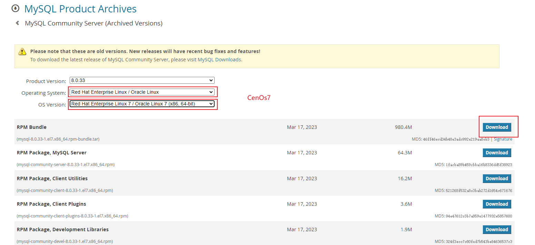This screenshot has height=245, width=535.
Task: Click MySQL Community Server (Archived Versions) title
Action: click(93, 23)
